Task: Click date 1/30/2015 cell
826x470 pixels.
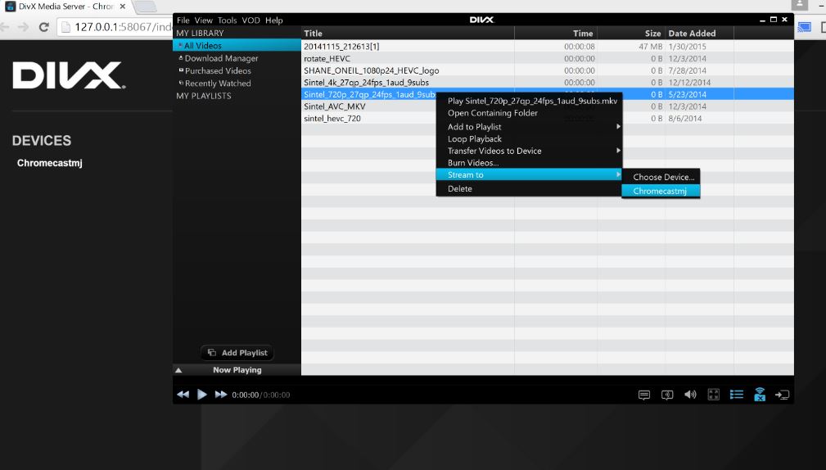Action: [687, 47]
